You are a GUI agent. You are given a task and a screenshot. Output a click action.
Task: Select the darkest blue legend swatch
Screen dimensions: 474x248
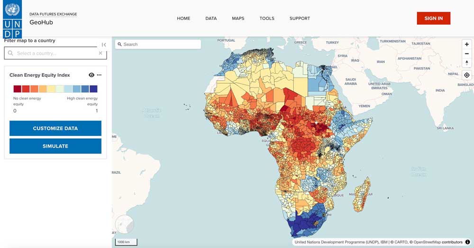93,89
